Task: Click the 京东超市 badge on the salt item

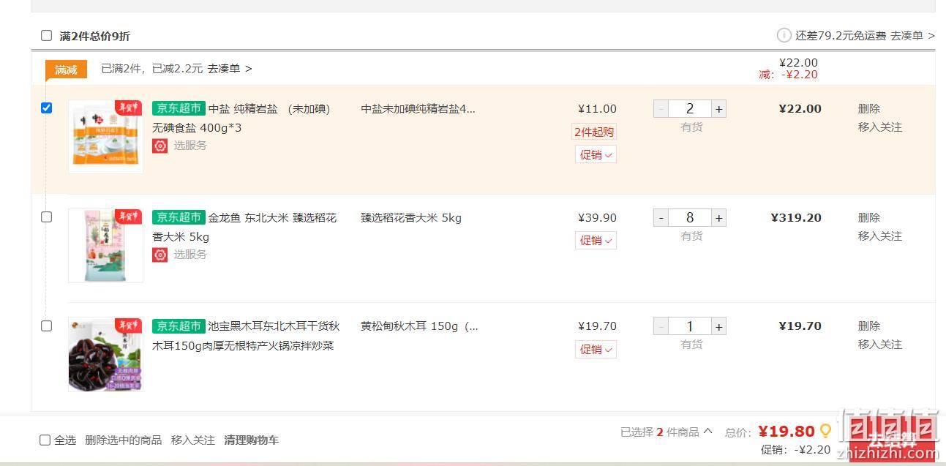Action: point(179,108)
